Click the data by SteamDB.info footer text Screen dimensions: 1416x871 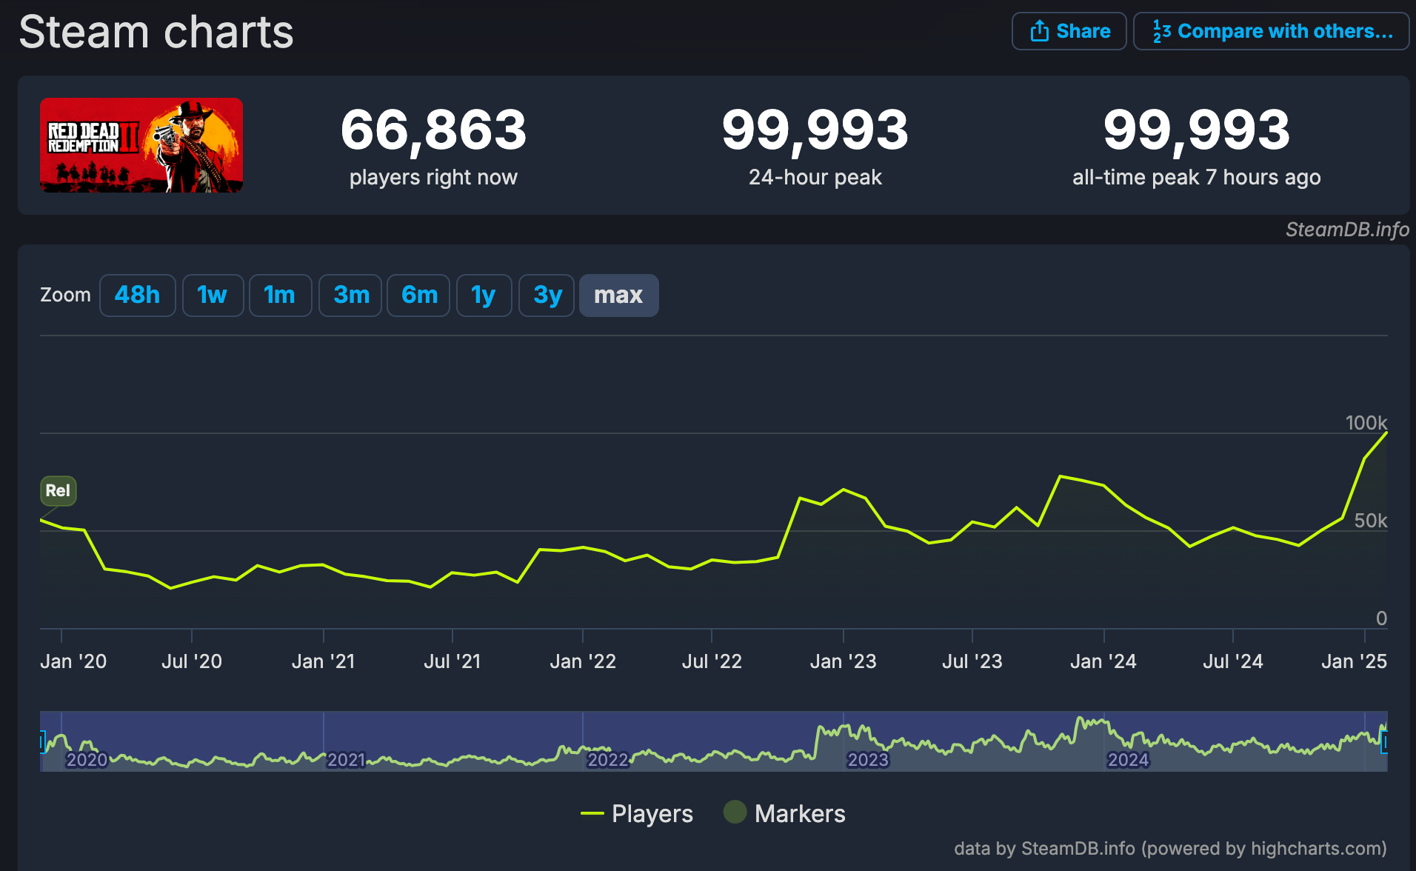tap(1170, 848)
